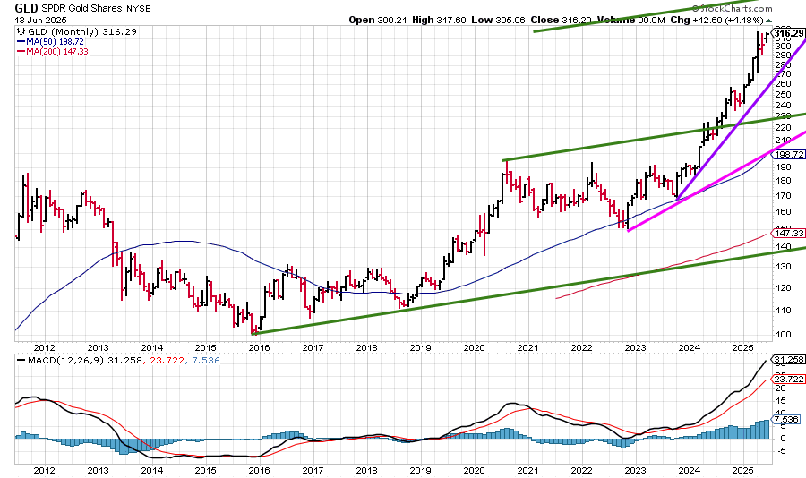806x478 pixels.
Task: Click the 2021 label under the MACD panel
Action: tap(527, 470)
